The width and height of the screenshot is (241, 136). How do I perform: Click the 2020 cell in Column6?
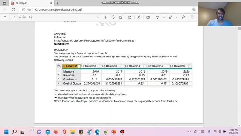click(186, 71)
